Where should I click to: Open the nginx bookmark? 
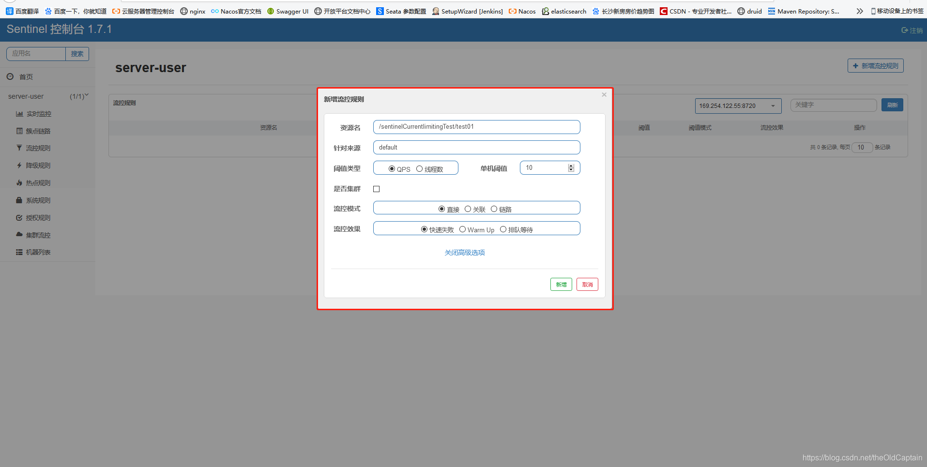pyautogui.click(x=193, y=11)
